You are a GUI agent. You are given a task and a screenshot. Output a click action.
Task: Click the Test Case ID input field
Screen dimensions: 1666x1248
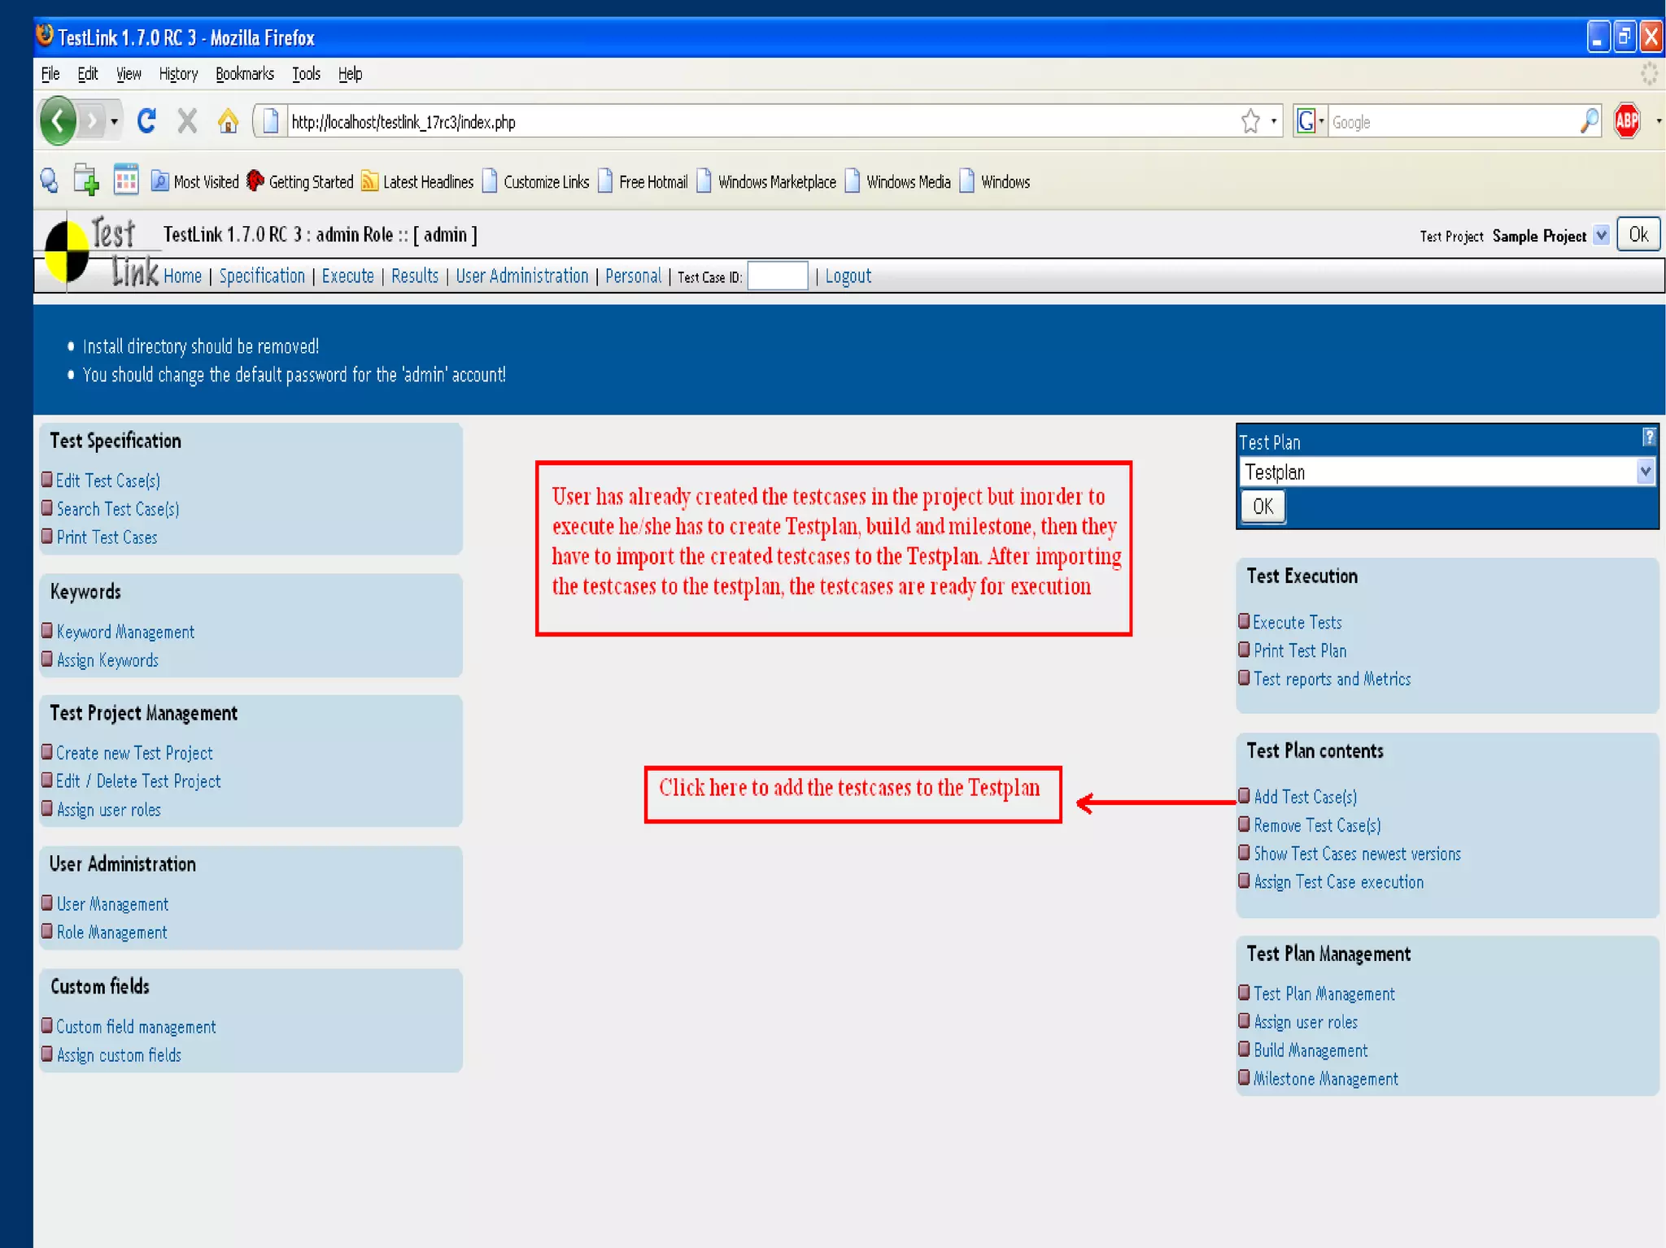[x=777, y=276]
